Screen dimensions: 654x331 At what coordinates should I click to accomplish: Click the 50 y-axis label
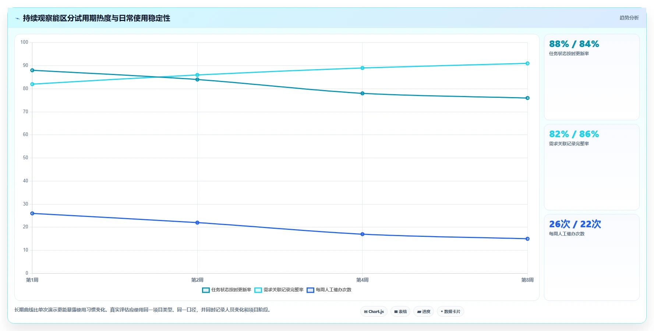[x=25, y=158]
